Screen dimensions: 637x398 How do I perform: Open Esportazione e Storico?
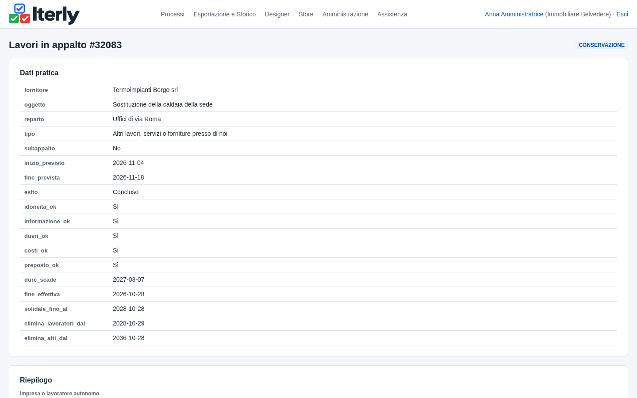click(225, 14)
